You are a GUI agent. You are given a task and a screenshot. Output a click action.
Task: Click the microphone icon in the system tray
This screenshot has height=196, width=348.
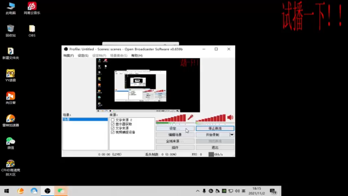tap(204, 191)
